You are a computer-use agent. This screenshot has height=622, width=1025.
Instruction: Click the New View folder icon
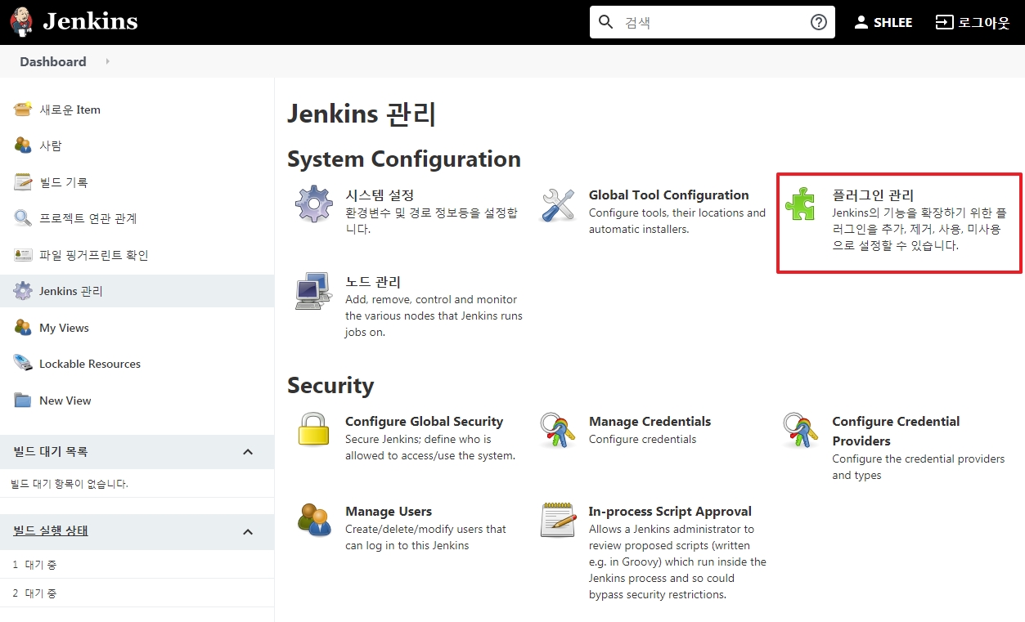[x=23, y=400]
